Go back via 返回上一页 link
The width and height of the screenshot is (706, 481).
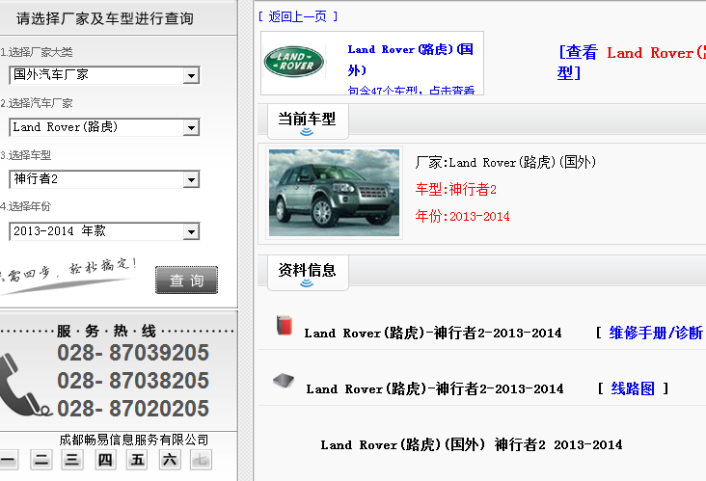tap(298, 16)
